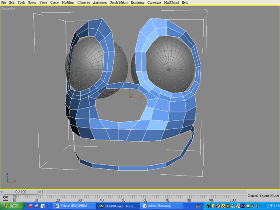The image size is (280, 210).
Task: Open the Customize menu
Action: [154, 2]
